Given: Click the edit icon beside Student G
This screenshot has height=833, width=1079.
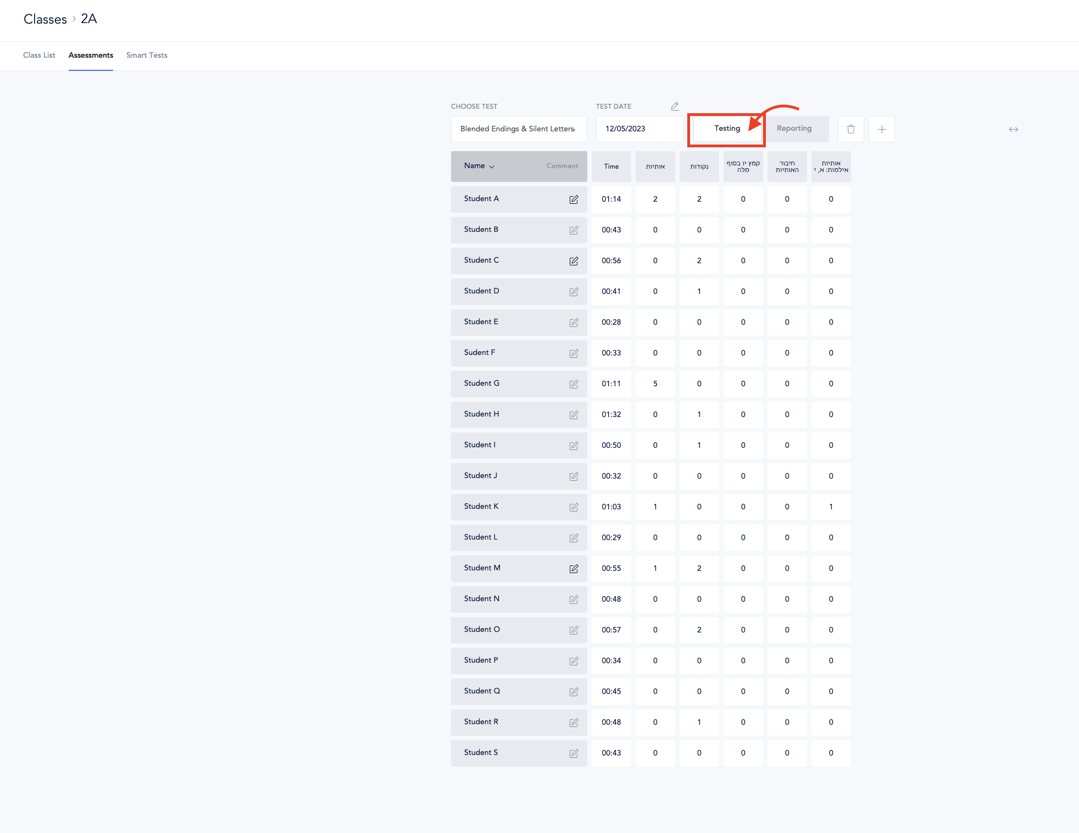Looking at the screenshot, I should click(574, 384).
